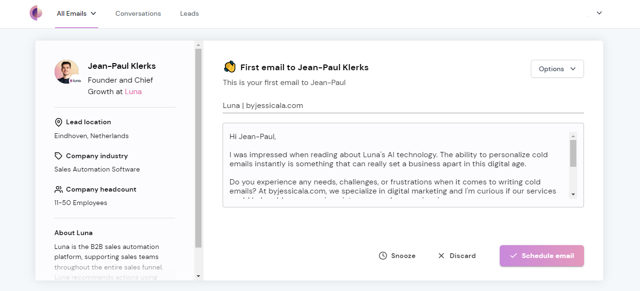
Task: Open the account menu chevron
Action: (599, 13)
